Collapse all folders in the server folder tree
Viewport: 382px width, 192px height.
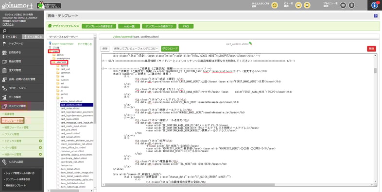click(x=85, y=44)
